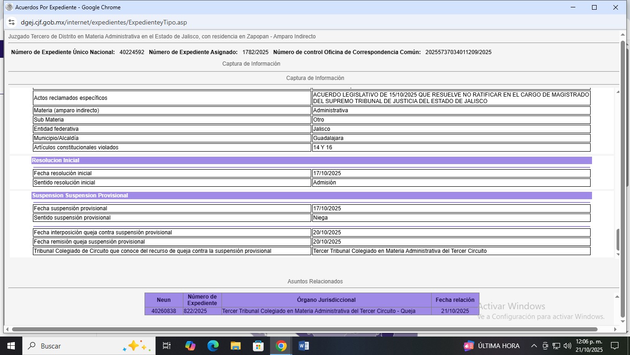Click the horizontal scrollbar left arrow
This screenshot has height=355, width=630.
point(7,330)
